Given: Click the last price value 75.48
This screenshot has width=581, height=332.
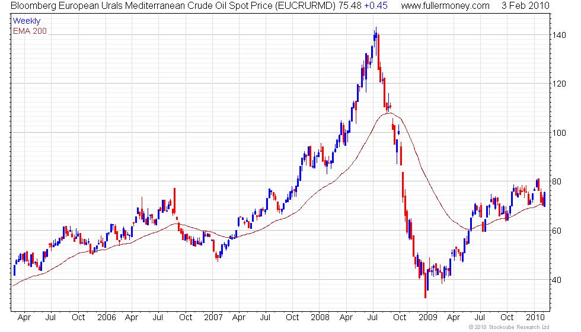Looking at the screenshot, I should 349,5.
